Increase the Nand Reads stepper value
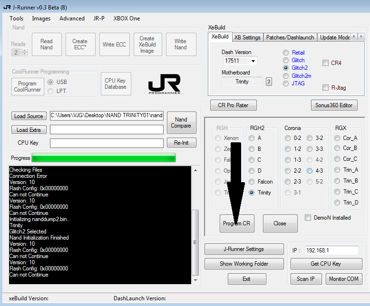This screenshot has height=306, width=370. [x=25, y=51]
